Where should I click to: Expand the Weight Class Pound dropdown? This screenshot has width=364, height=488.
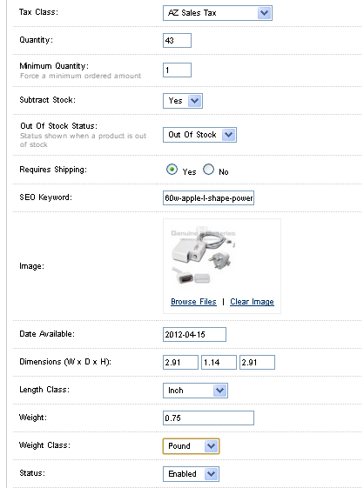(191, 446)
